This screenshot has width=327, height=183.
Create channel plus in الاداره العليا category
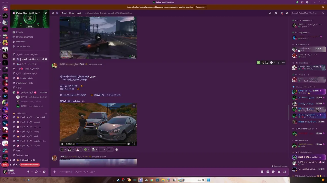tap(46, 113)
